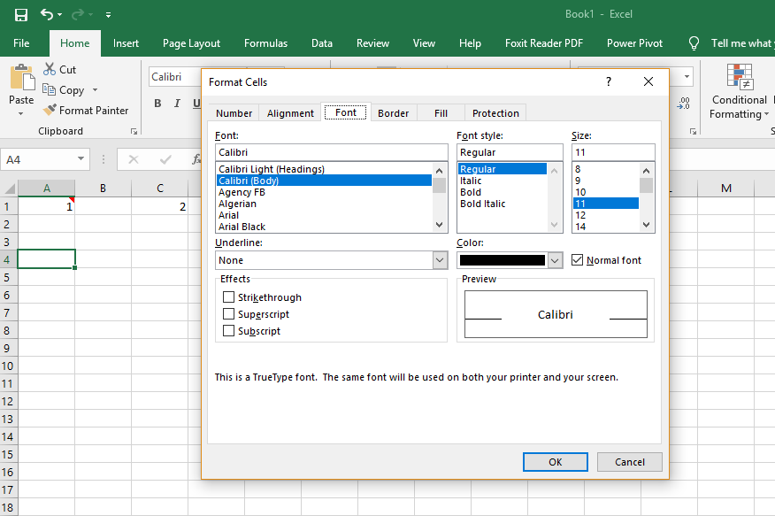This screenshot has height=516, width=775.
Task: Click the Save icon in the title bar
Action: click(x=20, y=15)
